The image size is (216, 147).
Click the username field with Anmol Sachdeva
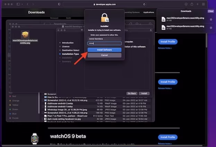105,39
